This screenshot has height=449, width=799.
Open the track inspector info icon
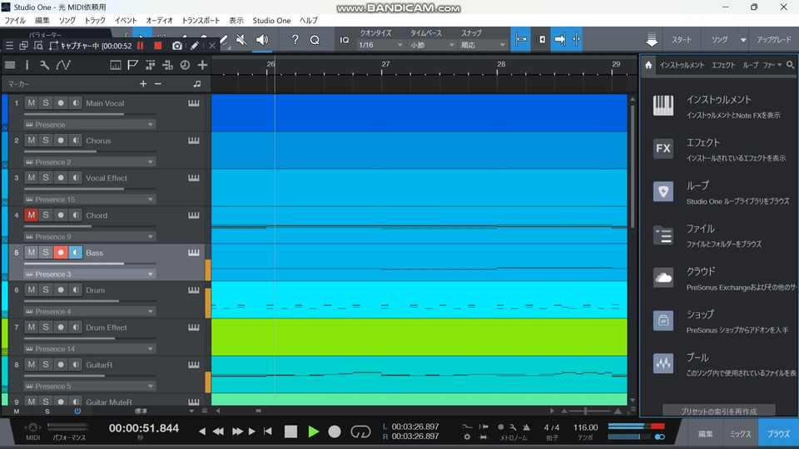[27, 65]
